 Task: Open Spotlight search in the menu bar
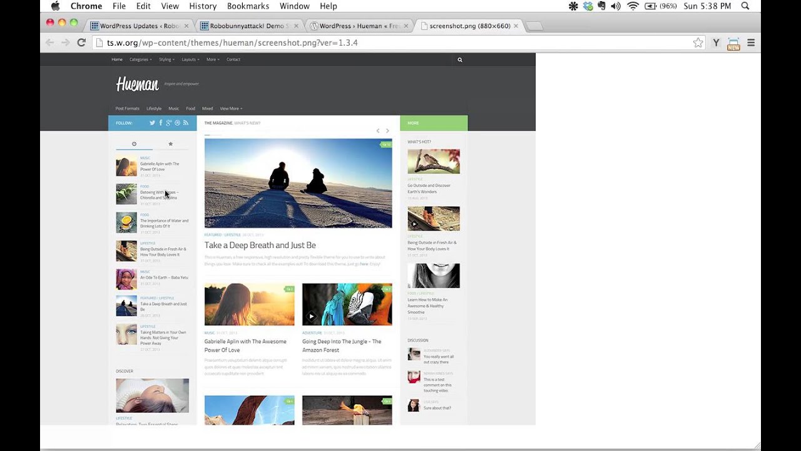pyautogui.click(x=745, y=6)
